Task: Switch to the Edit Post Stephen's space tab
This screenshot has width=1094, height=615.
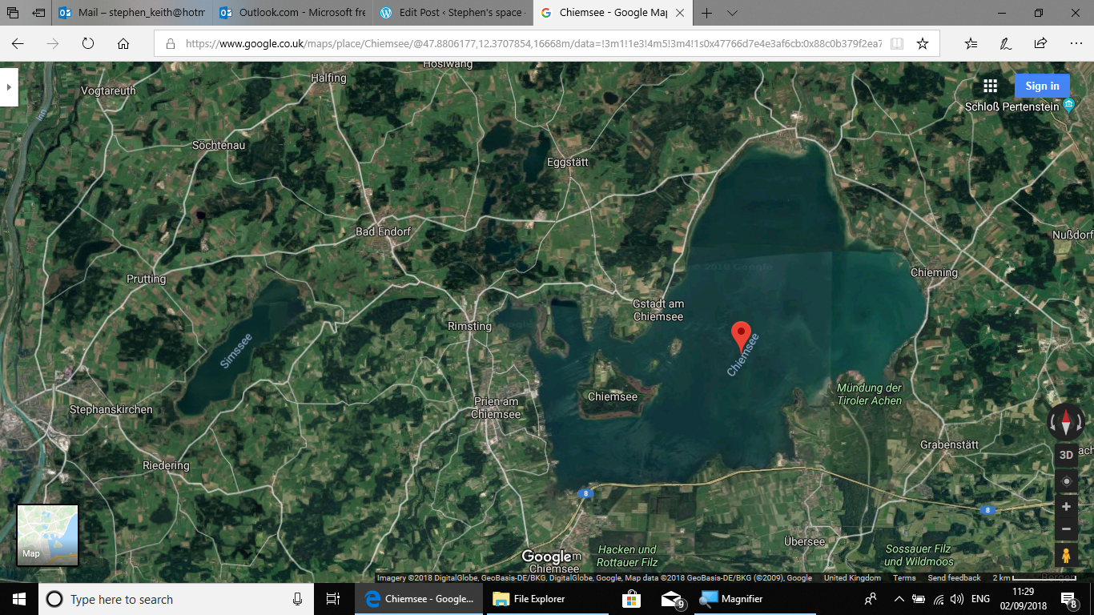Action: click(452, 13)
